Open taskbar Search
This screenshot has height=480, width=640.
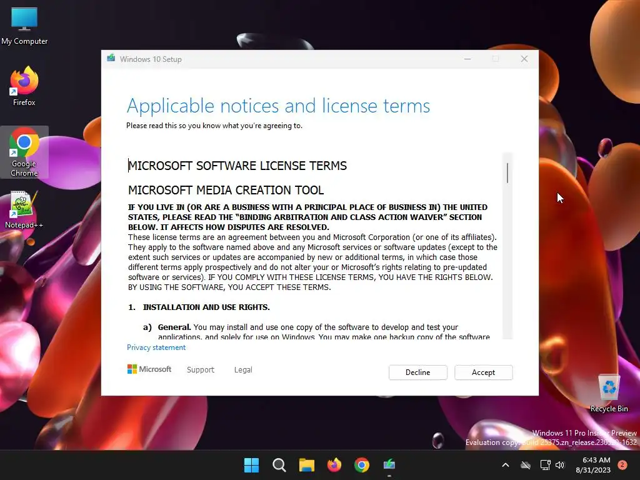pos(279,465)
